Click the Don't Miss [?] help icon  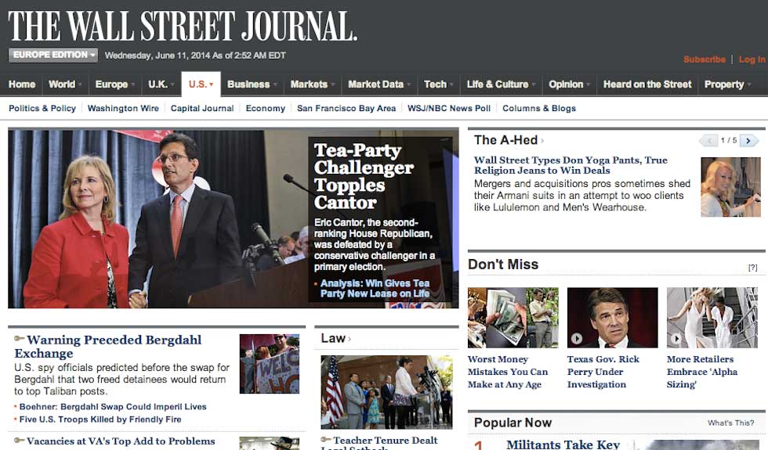click(752, 268)
